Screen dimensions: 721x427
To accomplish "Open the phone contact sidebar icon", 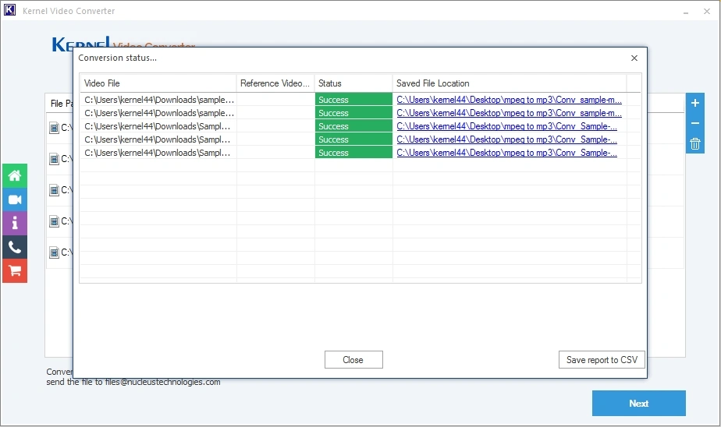I will pos(15,247).
